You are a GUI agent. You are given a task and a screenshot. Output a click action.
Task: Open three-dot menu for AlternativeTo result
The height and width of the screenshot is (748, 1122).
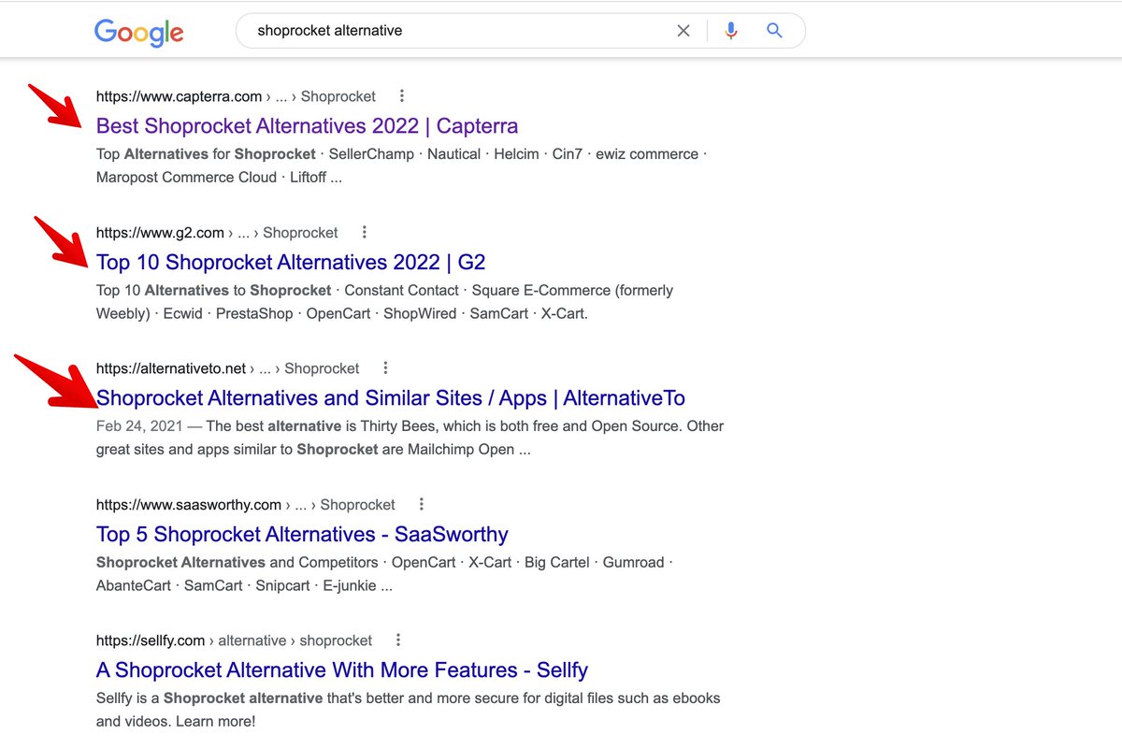(x=385, y=368)
